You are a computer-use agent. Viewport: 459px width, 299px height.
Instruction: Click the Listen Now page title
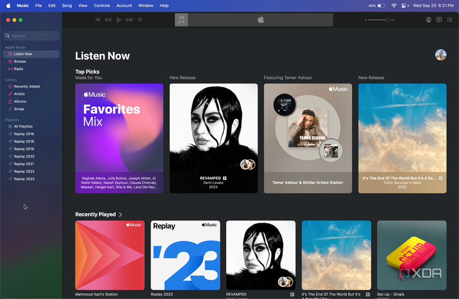[102, 56]
